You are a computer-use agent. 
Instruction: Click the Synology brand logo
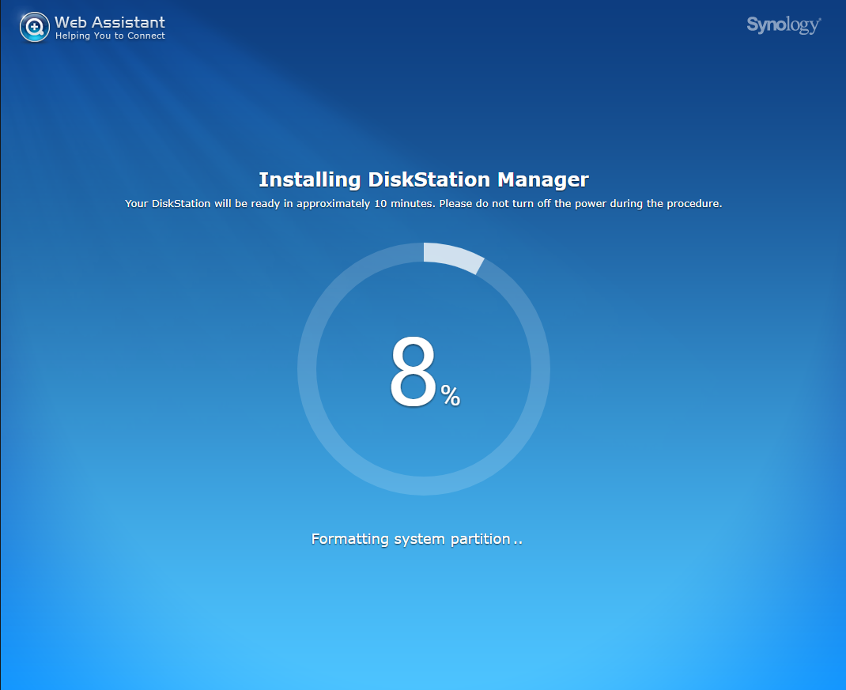(784, 25)
